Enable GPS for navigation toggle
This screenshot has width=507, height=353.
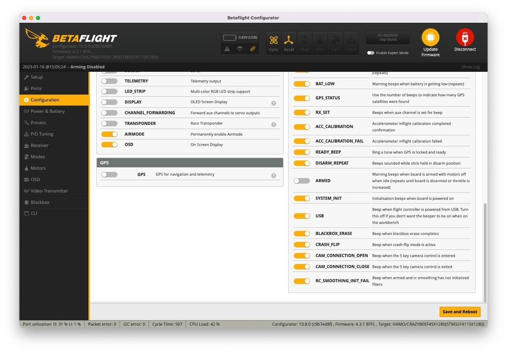point(109,174)
